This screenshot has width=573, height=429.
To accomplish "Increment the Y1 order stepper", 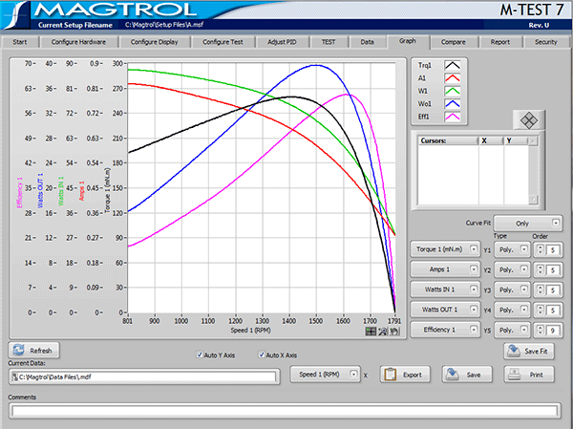I will (x=541, y=247).
